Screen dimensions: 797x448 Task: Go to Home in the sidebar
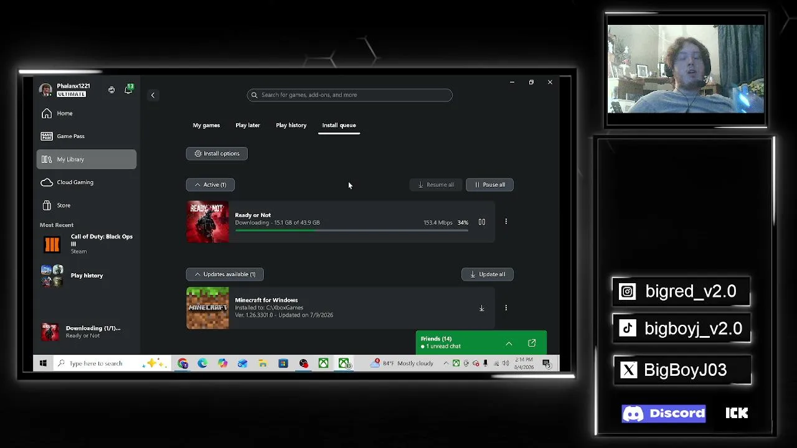coord(87,113)
